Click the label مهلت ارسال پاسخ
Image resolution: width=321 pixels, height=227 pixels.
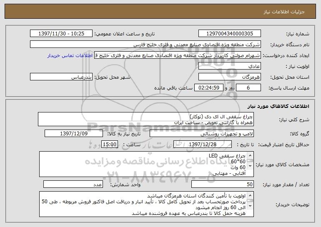pos(289,88)
